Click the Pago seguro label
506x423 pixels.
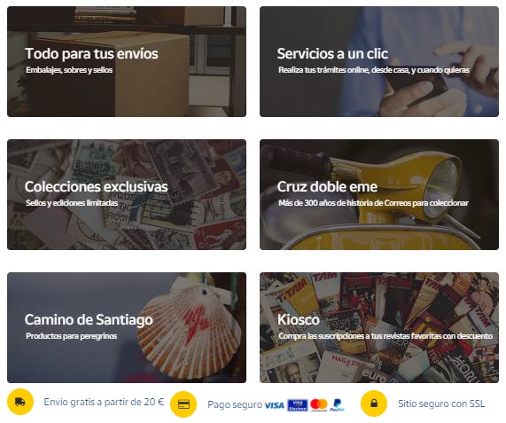[x=235, y=404]
